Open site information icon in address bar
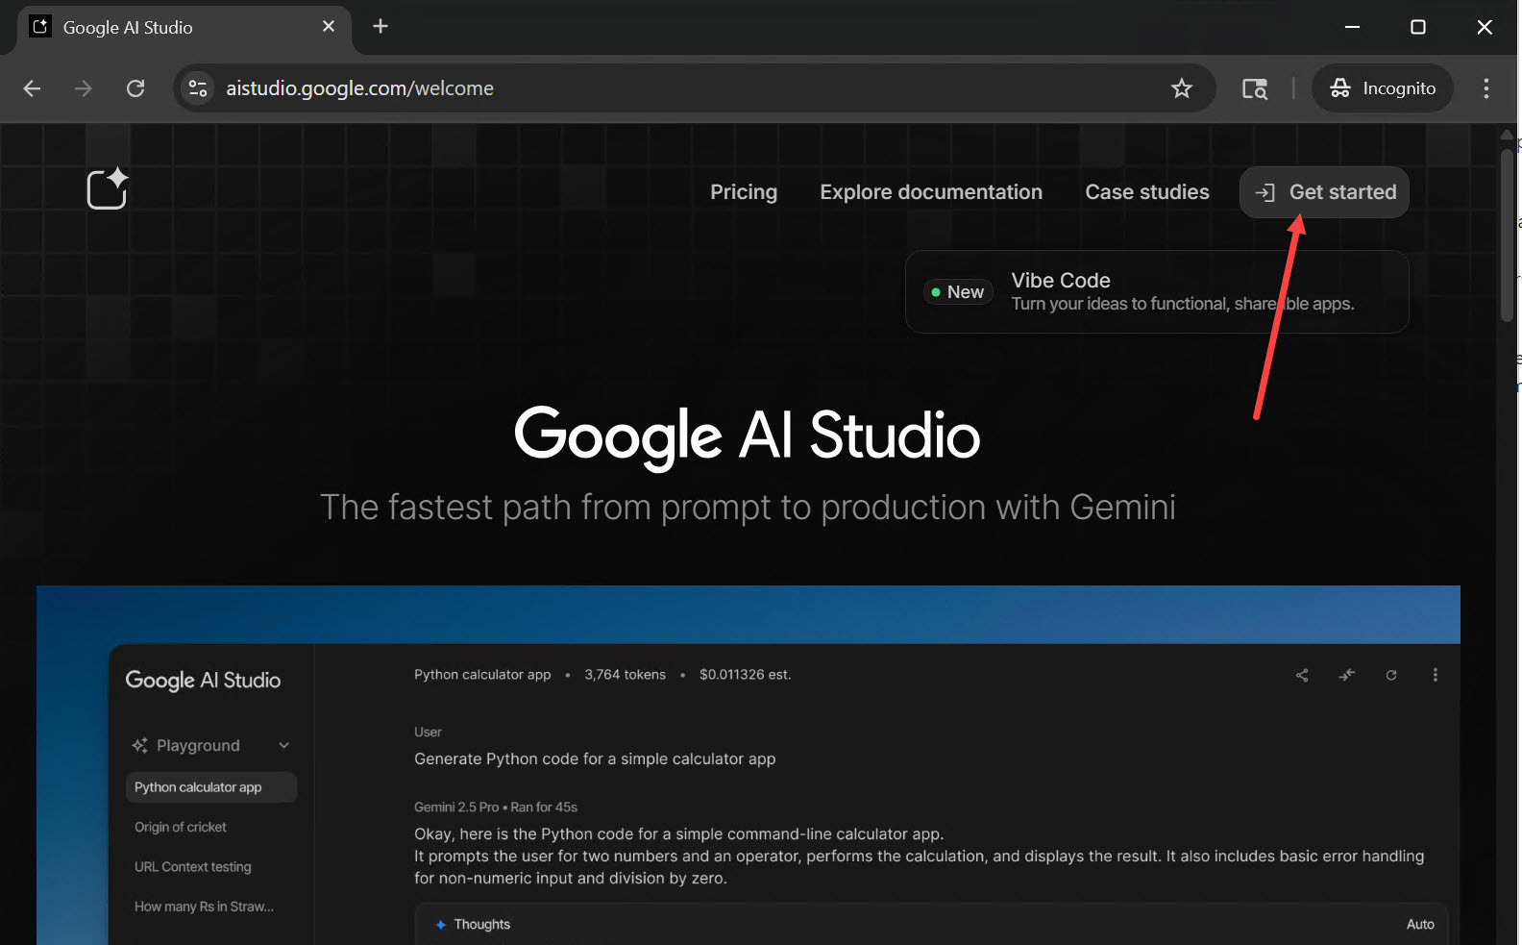 (198, 88)
